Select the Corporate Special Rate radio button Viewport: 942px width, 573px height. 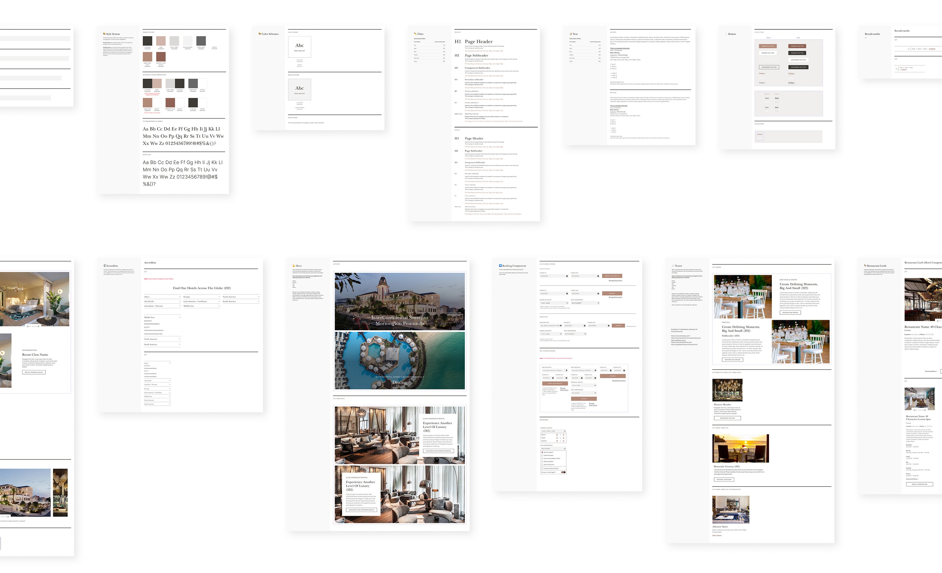click(542, 469)
